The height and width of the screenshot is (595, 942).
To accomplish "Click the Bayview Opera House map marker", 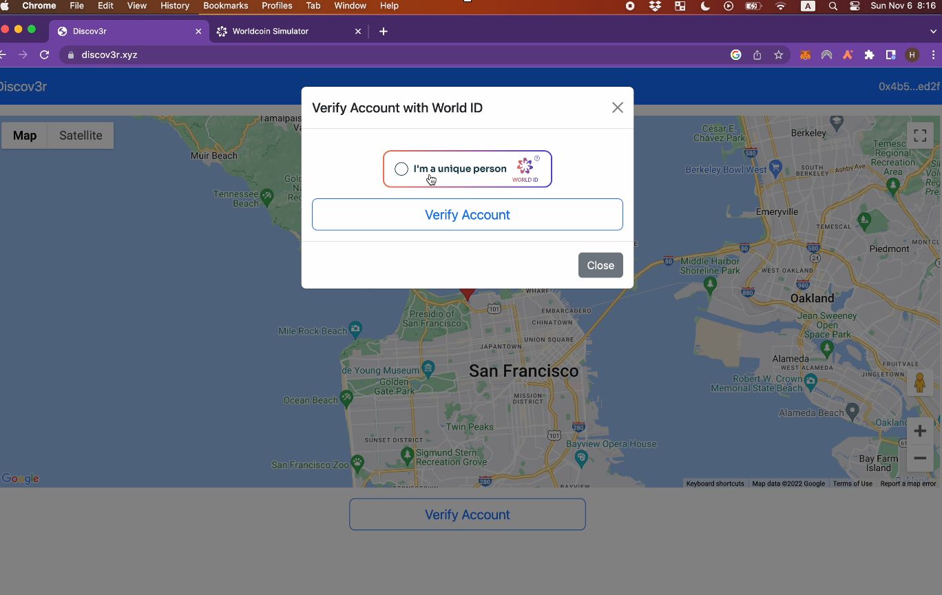I will pos(581,457).
